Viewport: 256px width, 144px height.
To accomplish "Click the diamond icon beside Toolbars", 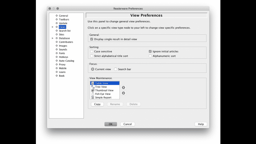I will [x=57, y=19].
